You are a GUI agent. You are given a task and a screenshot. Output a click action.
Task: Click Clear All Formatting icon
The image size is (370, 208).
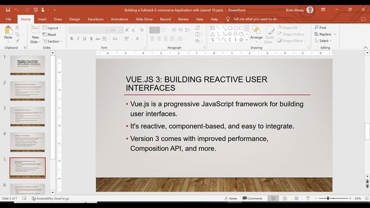point(142,30)
